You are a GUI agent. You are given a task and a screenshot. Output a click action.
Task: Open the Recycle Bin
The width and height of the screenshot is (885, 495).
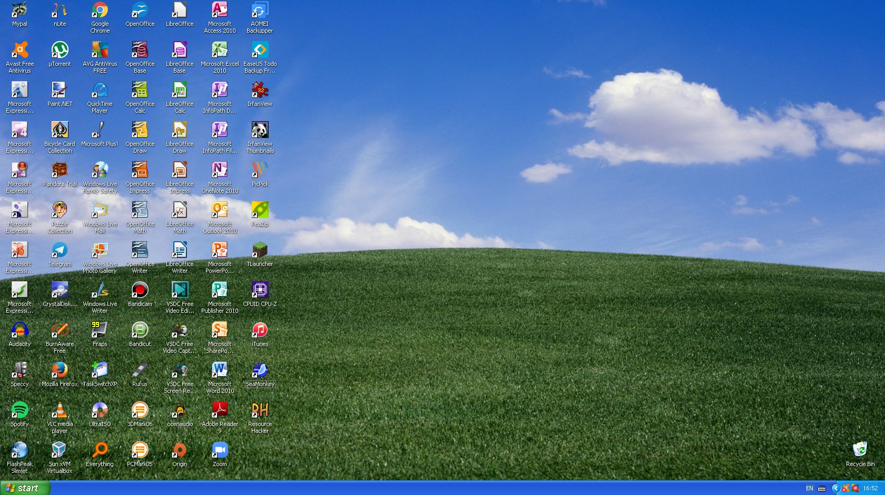pos(860,450)
